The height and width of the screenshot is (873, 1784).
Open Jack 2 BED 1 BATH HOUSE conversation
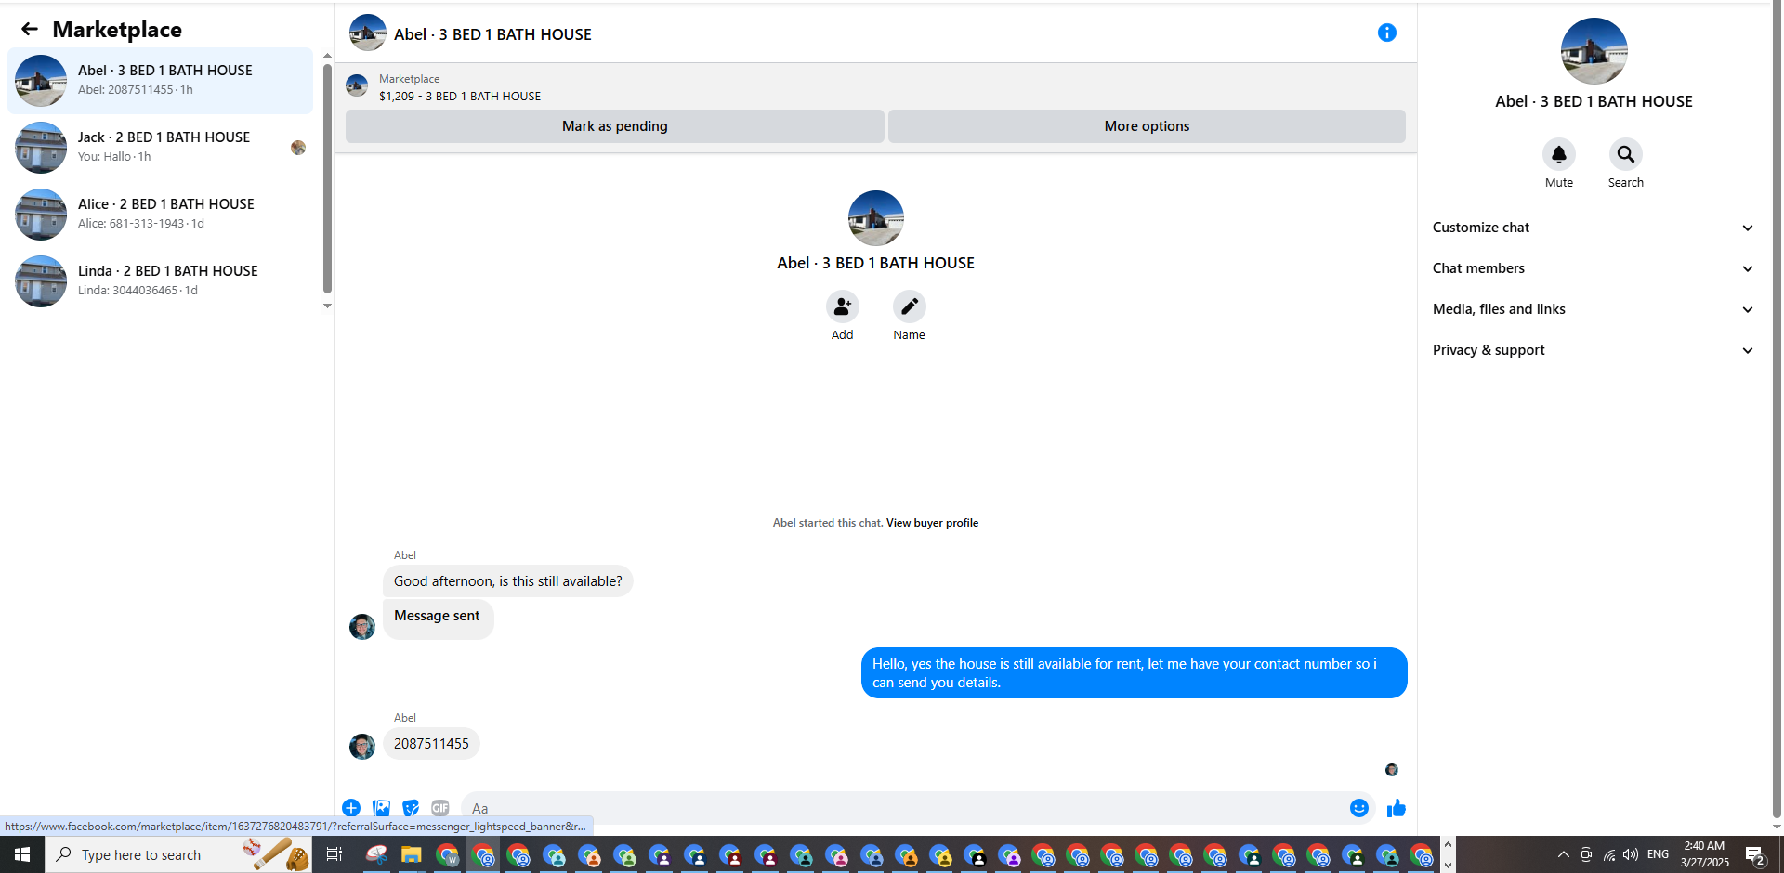click(x=161, y=148)
